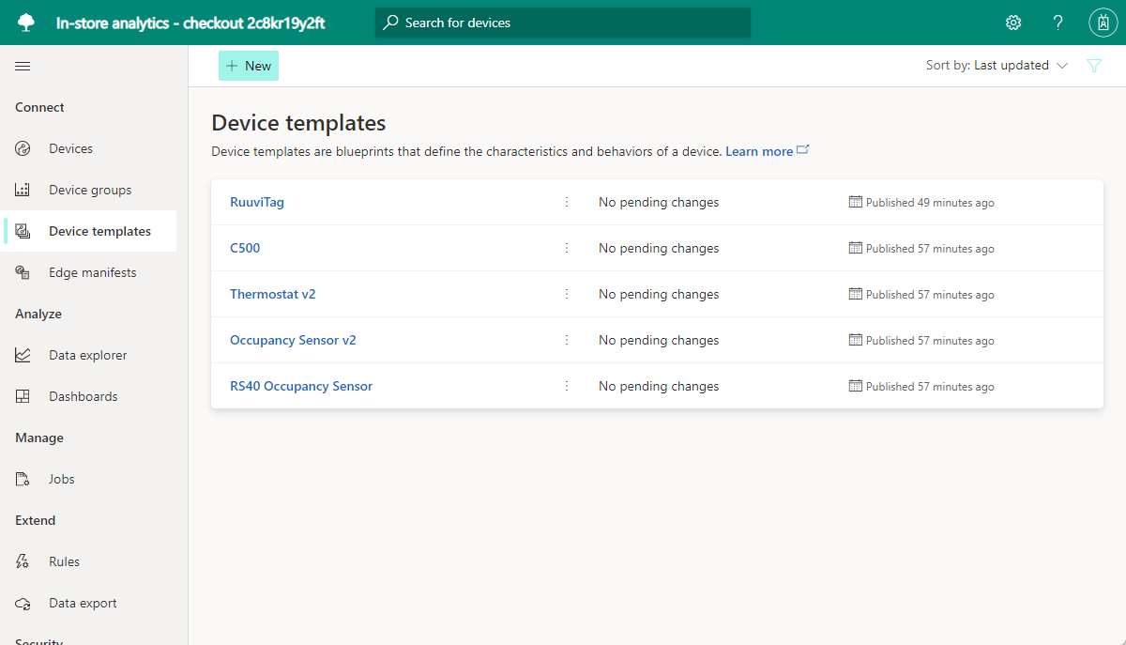Click the Devices icon in sidebar
The image size is (1126, 645).
pyautogui.click(x=23, y=148)
